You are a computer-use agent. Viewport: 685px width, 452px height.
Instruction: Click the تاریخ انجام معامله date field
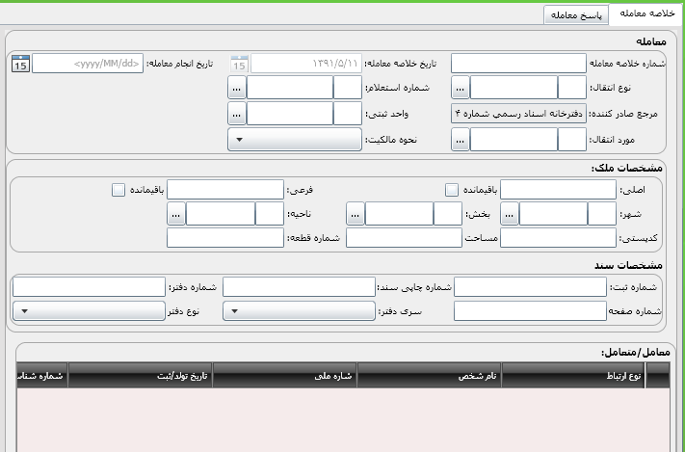88,64
